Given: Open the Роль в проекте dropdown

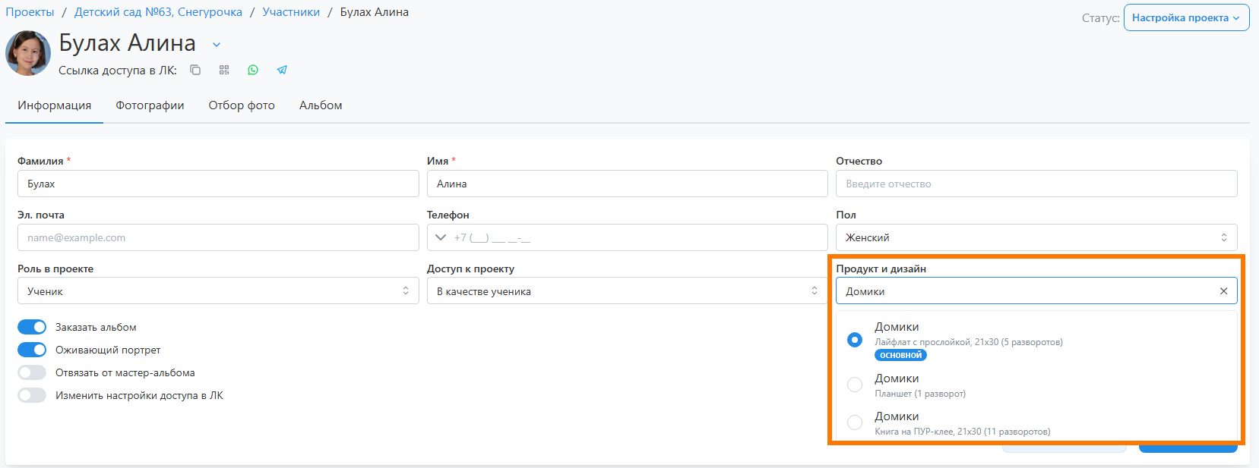Looking at the screenshot, I should pos(217,291).
